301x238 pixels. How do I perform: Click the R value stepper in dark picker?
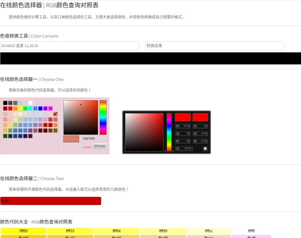tap(189, 126)
